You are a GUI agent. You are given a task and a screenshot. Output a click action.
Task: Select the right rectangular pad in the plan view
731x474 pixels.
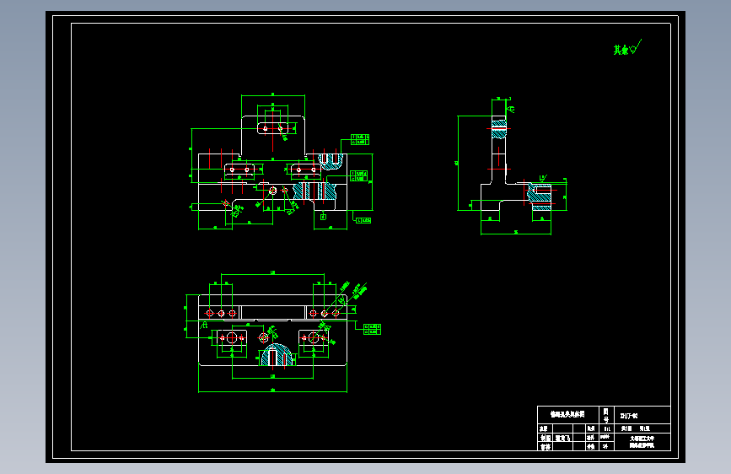click(x=314, y=337)
